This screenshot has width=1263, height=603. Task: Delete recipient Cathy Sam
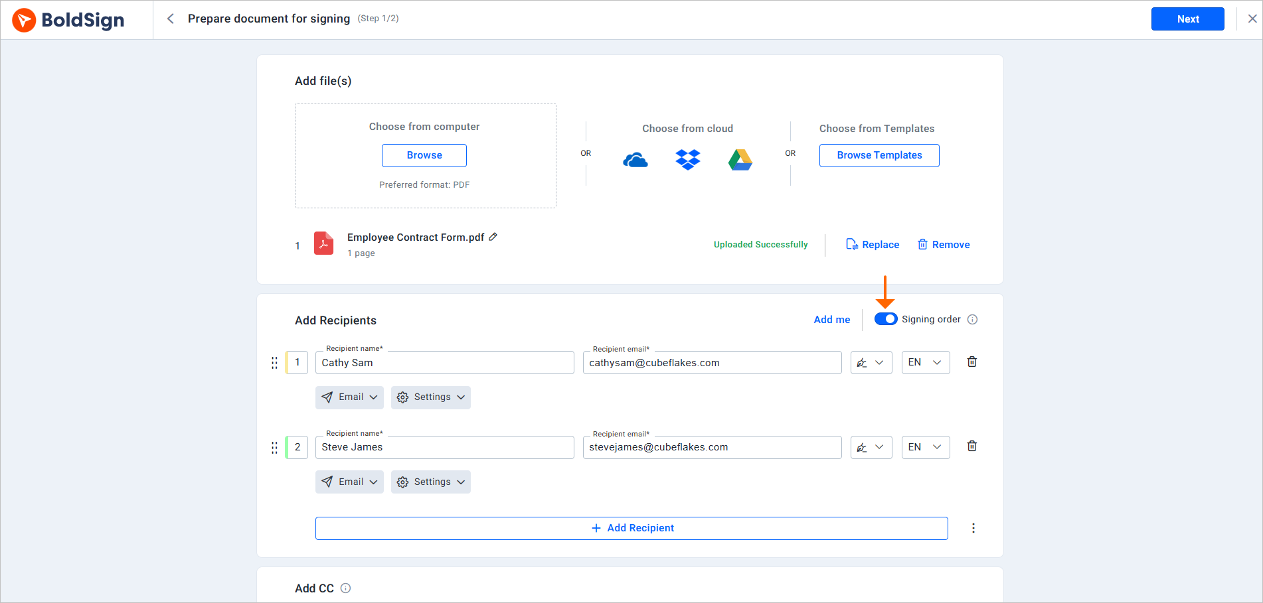coord(972,362)
